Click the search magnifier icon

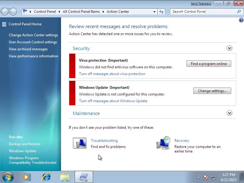tap(239, 11)
